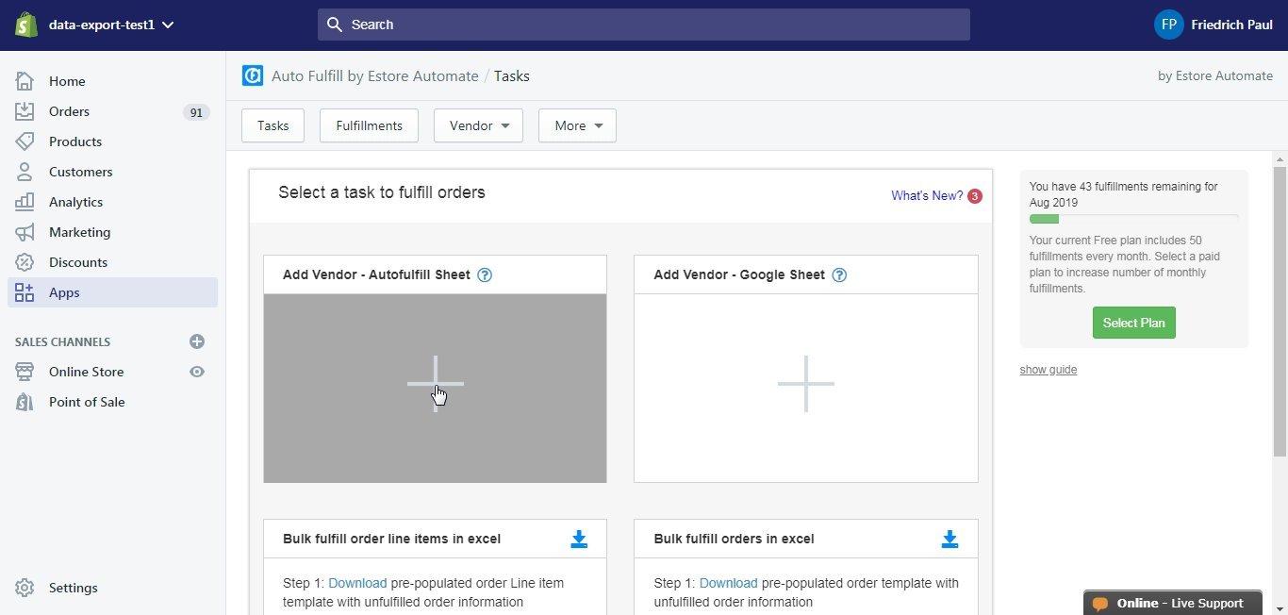
Task: Click the help icon beside Autofulfill Sheet
Action: pyautogui.click(x=485, y=274)
